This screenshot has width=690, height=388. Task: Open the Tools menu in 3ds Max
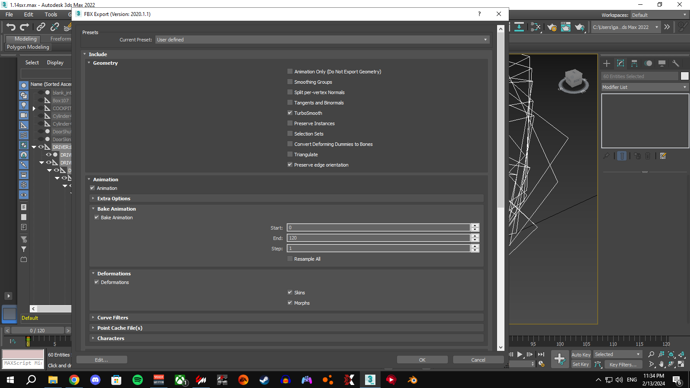pyautogui.click(x=51, y=15)
